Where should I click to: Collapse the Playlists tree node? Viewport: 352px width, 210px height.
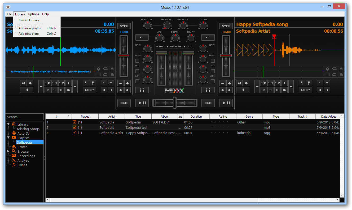click(8, 138)
